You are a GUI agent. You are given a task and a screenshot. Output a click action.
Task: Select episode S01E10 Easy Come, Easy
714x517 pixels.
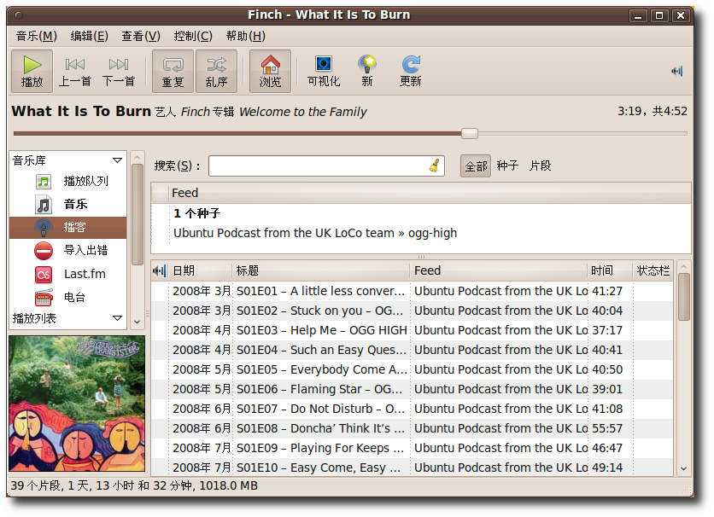point(413,468)
